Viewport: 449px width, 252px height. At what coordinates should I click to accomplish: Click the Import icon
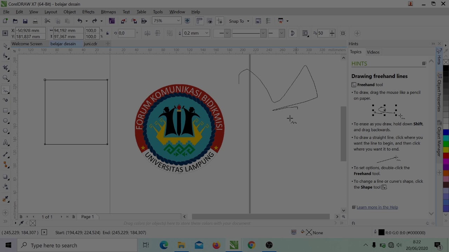(x=124, y=21)
